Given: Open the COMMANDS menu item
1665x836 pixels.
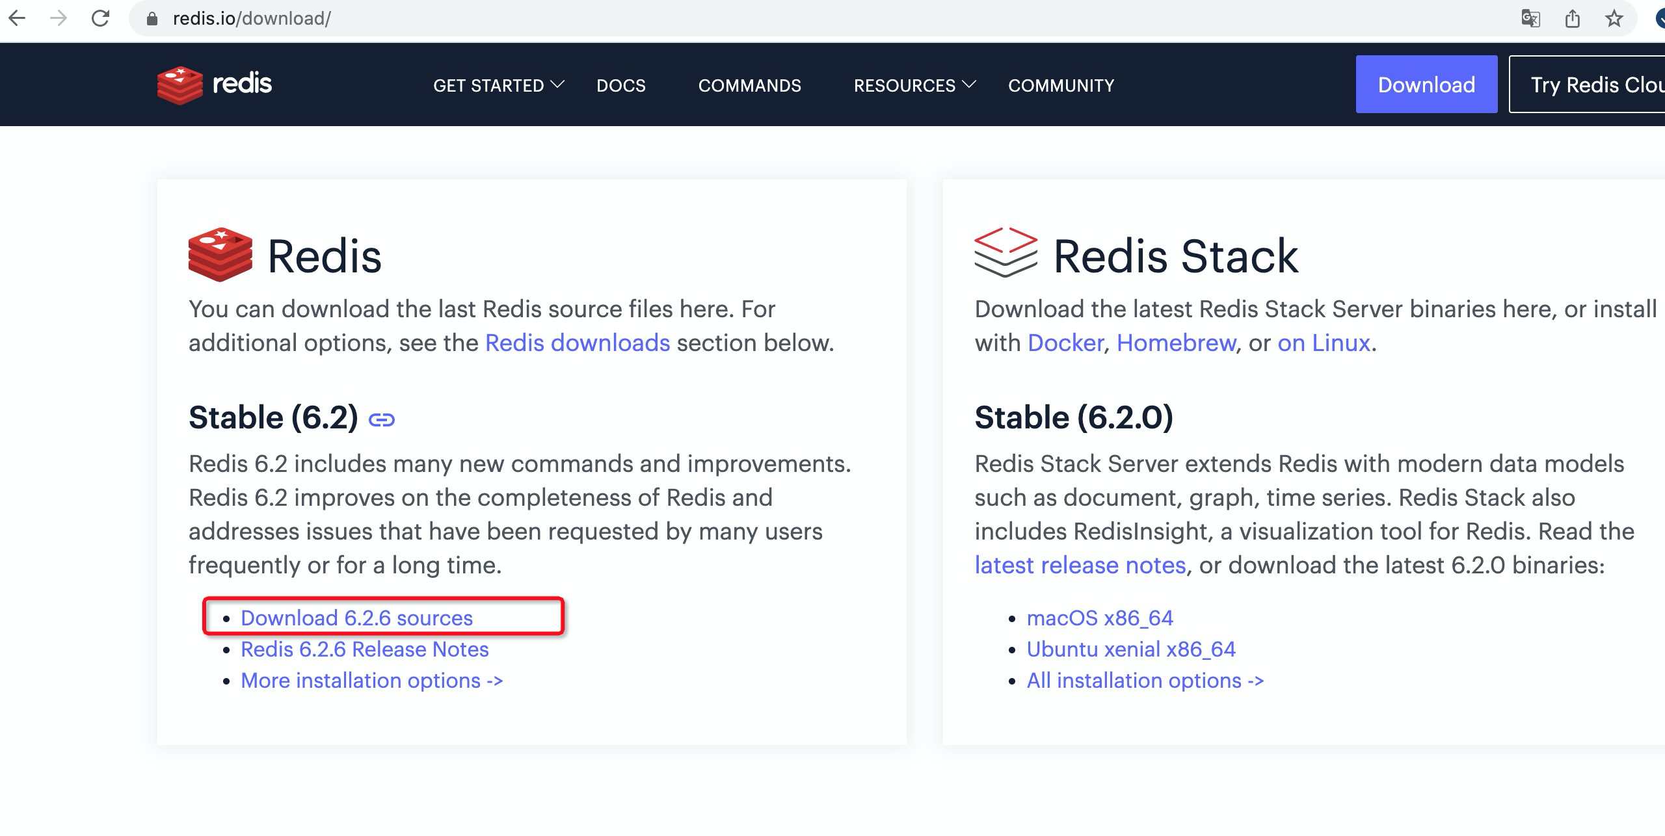Looking at the screenshot, I should [749, 85].
